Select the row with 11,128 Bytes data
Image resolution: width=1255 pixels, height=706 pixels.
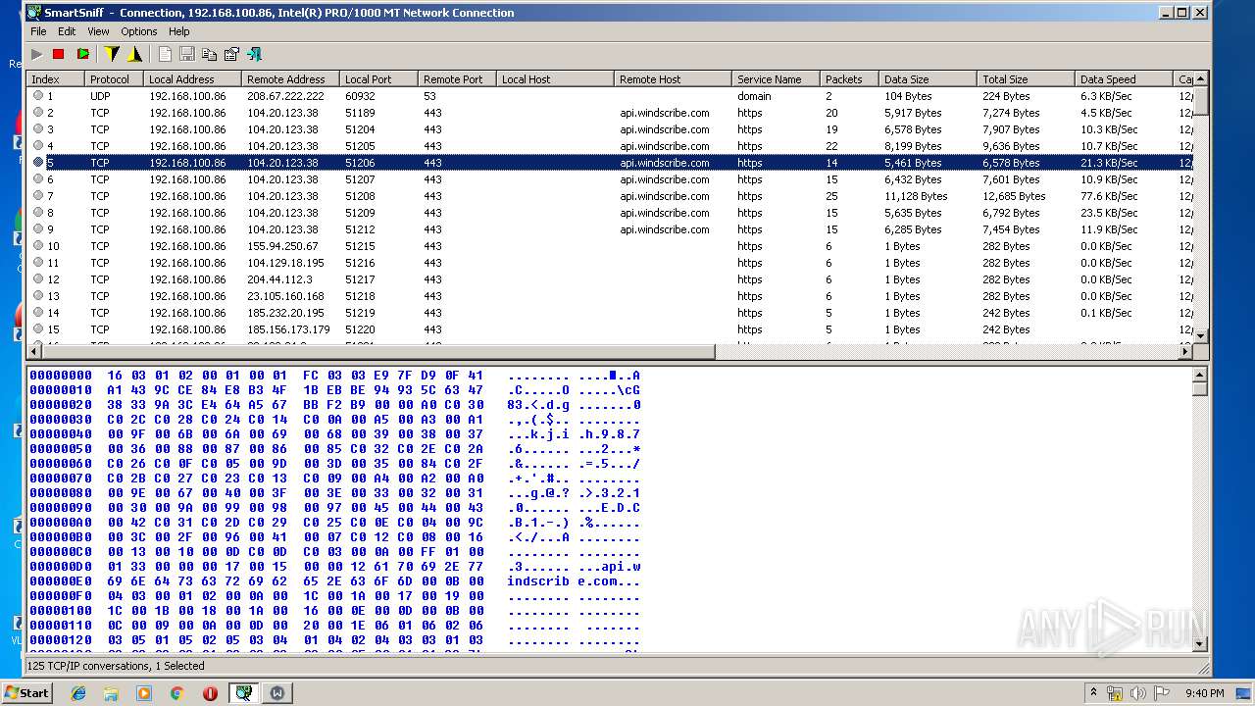610,196
